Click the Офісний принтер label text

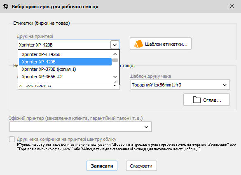click(x=76, y=118)
